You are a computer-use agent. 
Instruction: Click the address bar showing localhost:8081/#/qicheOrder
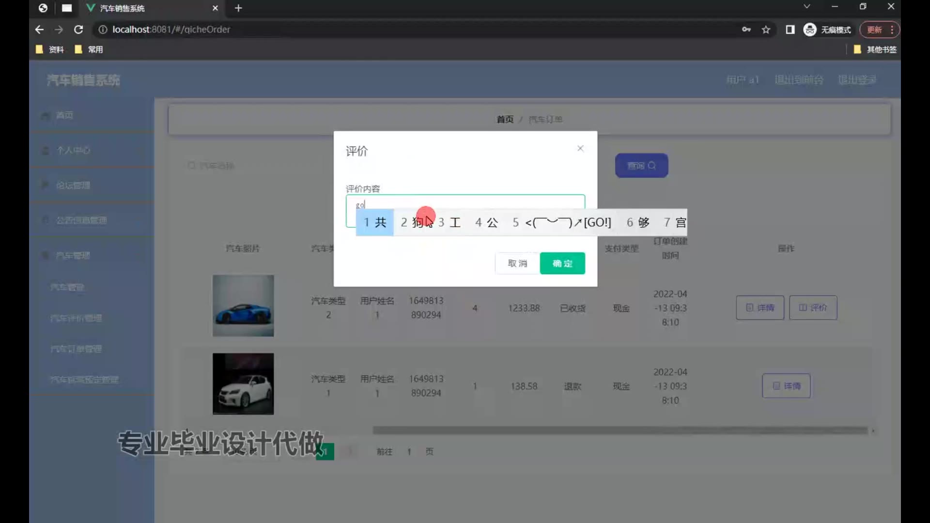tap(171, 30)
